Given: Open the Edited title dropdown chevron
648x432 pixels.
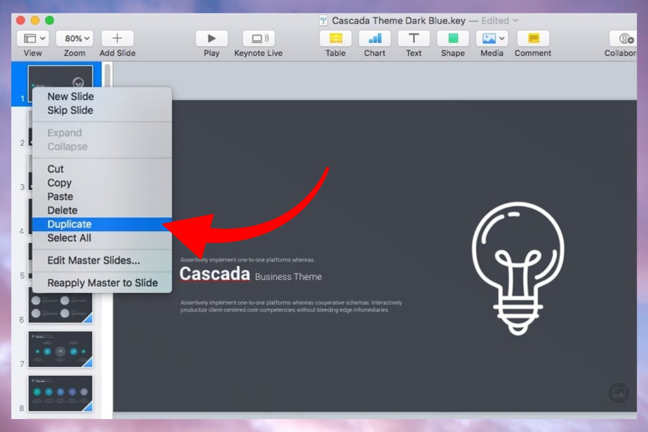Looking at the screenshot, I should click(515, 21).
